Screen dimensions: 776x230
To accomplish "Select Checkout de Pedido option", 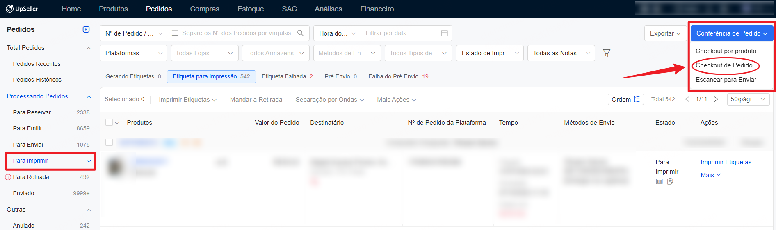I will tap(724, 65).
